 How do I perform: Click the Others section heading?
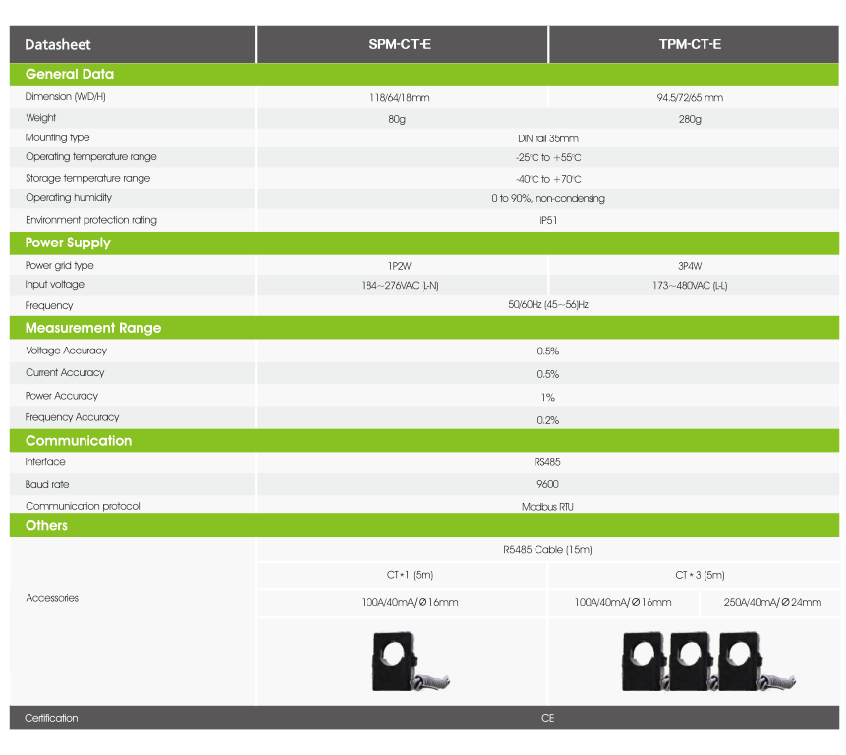click(x=46, y=526)
